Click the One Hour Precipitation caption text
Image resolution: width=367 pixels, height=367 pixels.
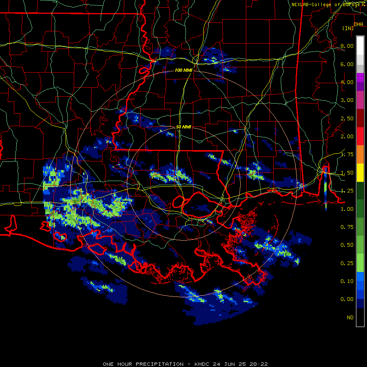(x=185, y=364)
